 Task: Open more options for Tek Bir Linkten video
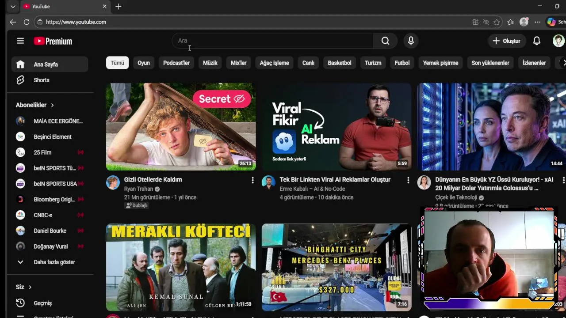point(408,180)
